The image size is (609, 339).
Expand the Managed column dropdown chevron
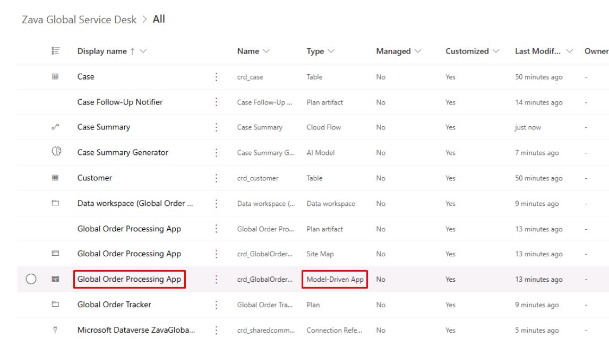click(418, 51)
